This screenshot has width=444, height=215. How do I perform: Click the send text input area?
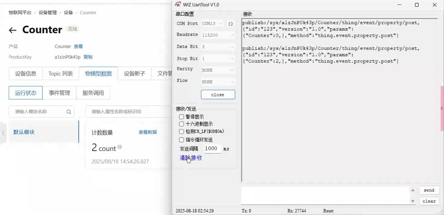click(x=325, y=196)
